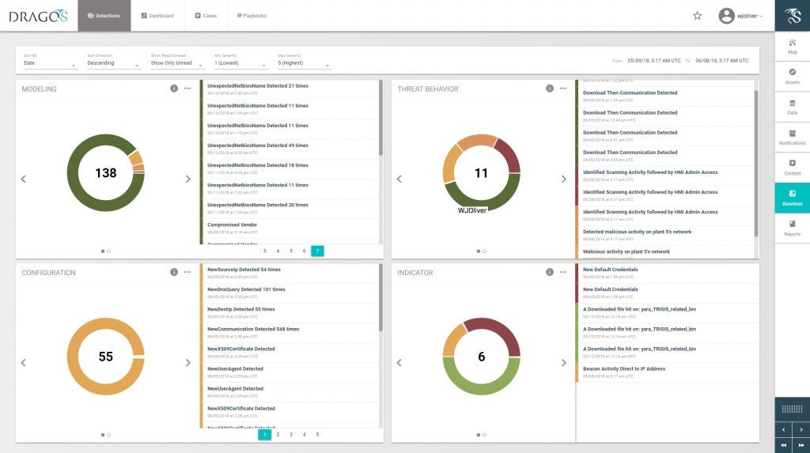810x453 pixels.
Task: Open 'NewCommunication Detected 548 times' entry
Action: (290, 333)
